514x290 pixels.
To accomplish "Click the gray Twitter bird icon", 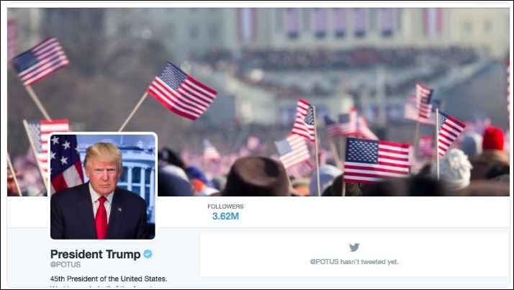I will [x=354, y=247].
